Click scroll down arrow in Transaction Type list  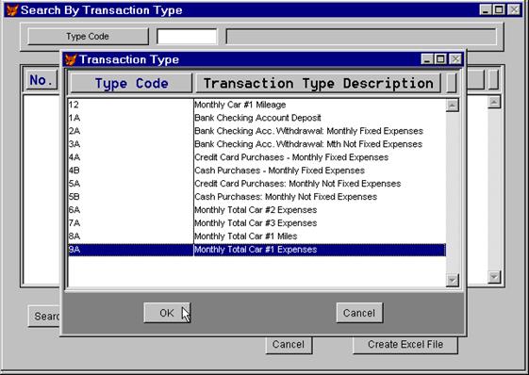click(x=452, y=280)
